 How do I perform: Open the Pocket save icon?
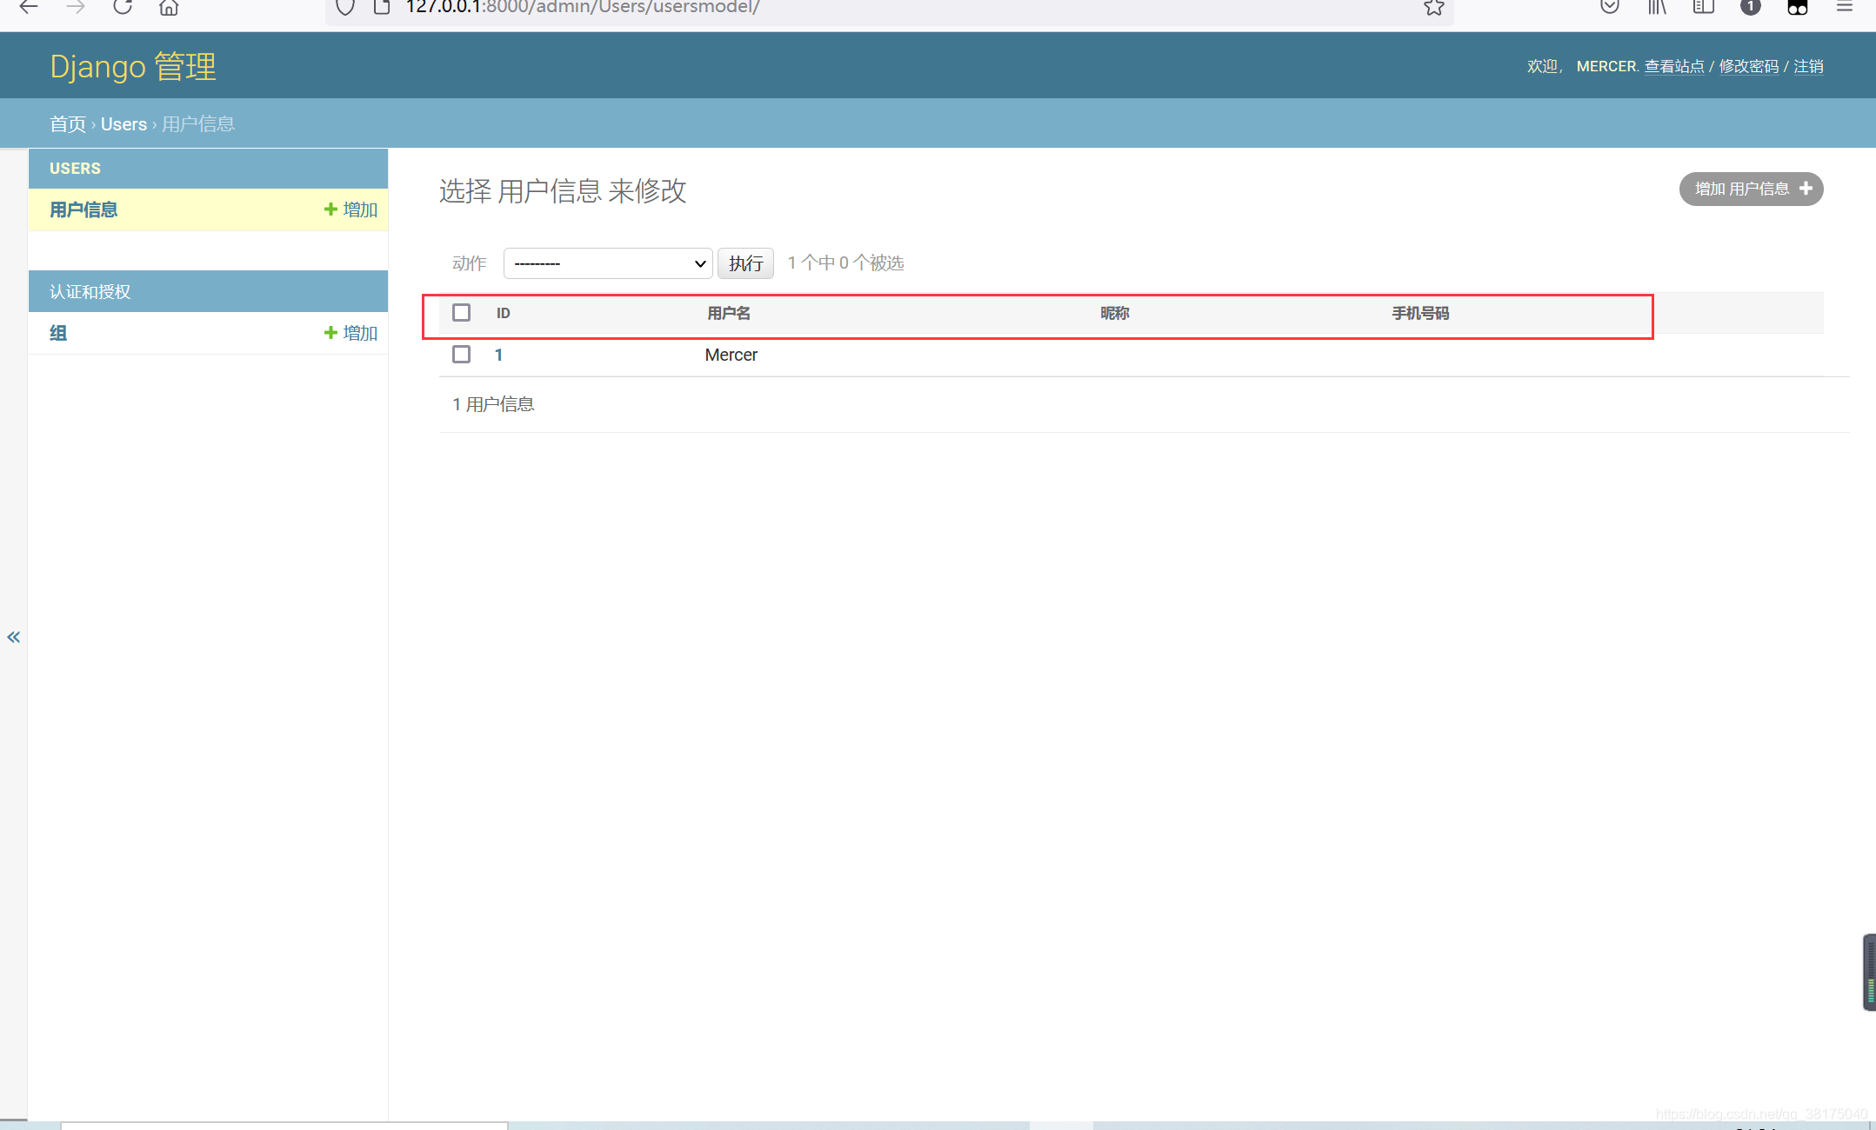1610,7
